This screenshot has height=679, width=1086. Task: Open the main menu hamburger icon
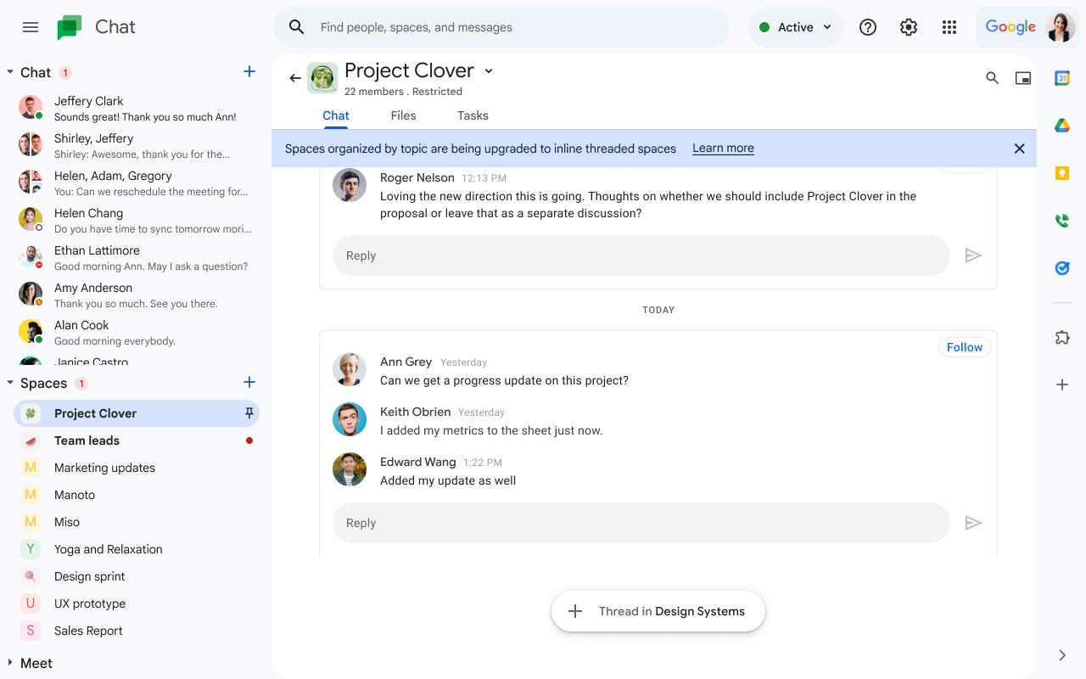[x=31, y=27]
